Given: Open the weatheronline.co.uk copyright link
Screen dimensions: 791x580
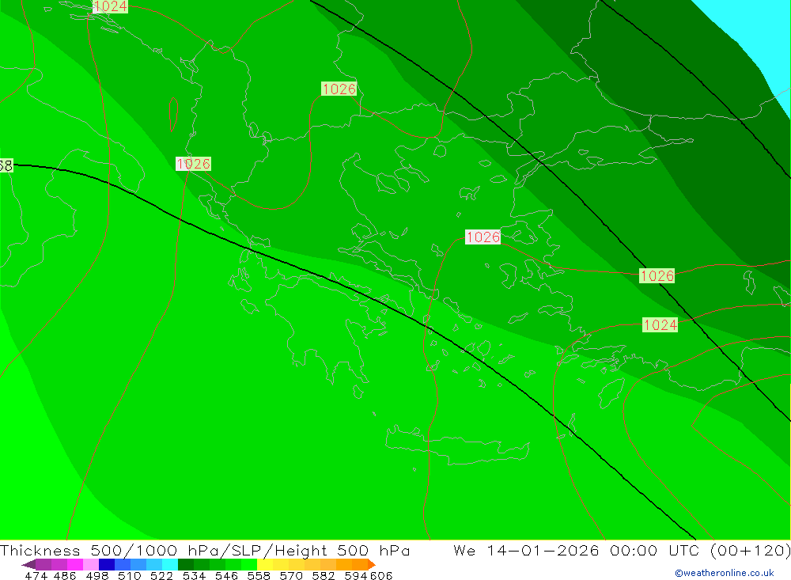Looking at the screenshot, I should pyautogui.click(x=725, y=573).
